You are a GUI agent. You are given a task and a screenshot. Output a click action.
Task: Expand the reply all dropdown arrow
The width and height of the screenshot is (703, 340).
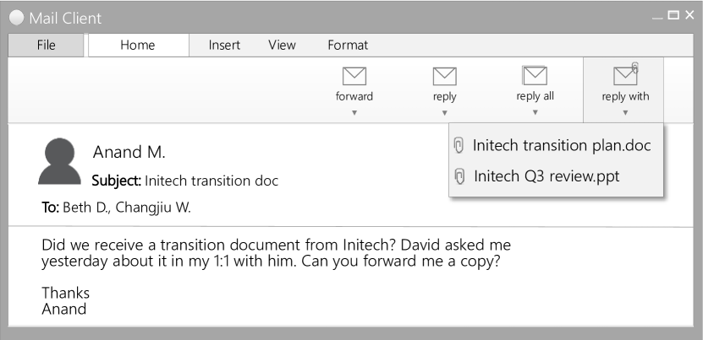click(x=535, y=112)
